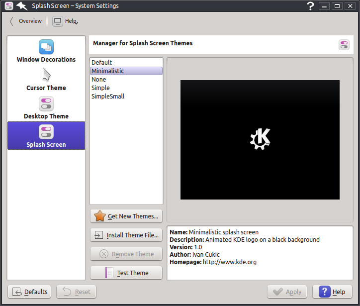360x306 pixels.
Task: Click the Reset button
Action: pos(76,292)
